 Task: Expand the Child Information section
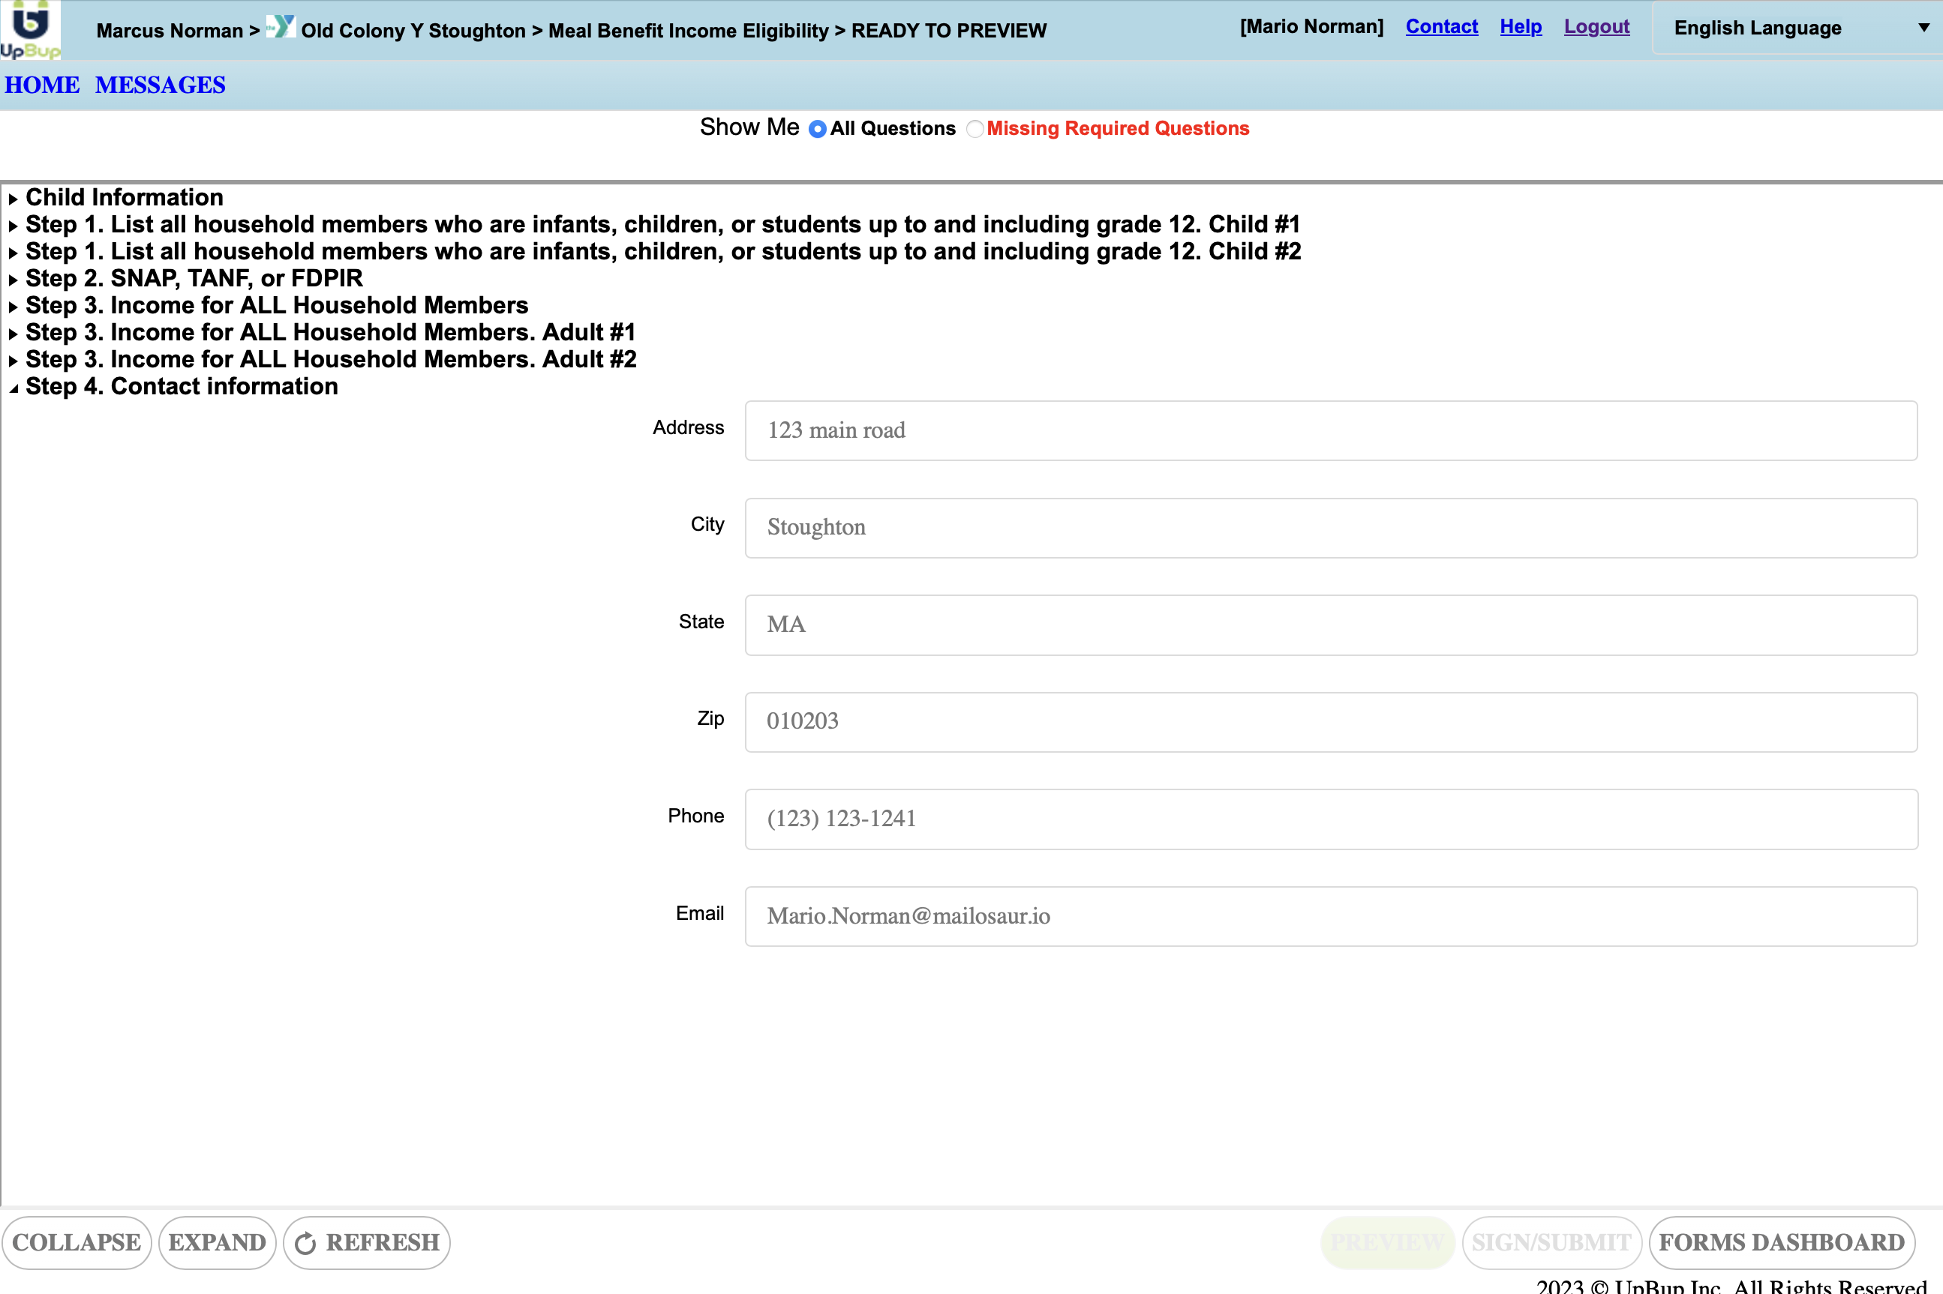coord(124,197)
